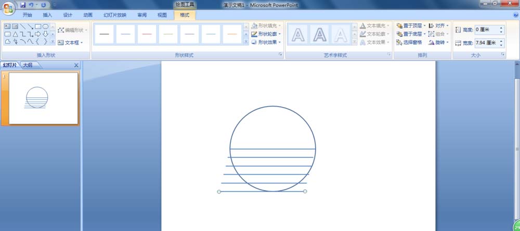Select the arrow line shape
Screen dimensions: 520x231
(x=30, y=26)
